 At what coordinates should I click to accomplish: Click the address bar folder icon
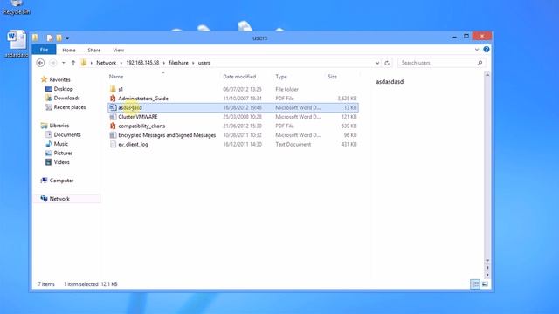pyautogui.click(x=84, y=63)
